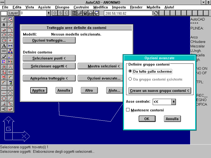This screenshot has height=158, width=211.
Task: Click the Open drawing folder icon
Action: (x=80, y=13)
